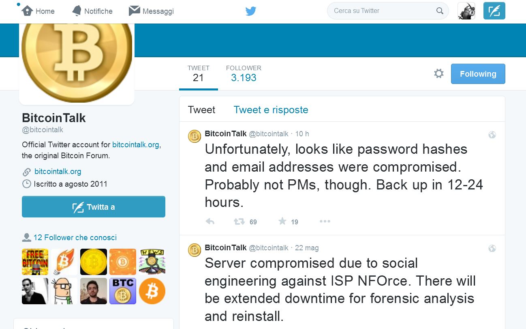The height and width of the screenshot is (329, 526).
Task: Retweet the password hashes tweet
Action: pyautogui.click(x=239, y=221)
